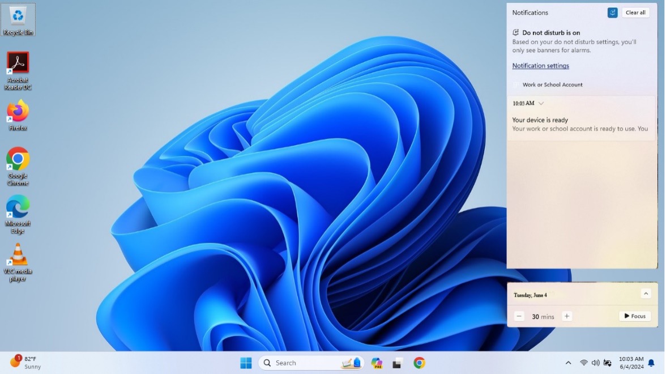The height and width of the screenshot is (374, 666).
Task: Clear all notifications
Action: [x=635, y=12]
